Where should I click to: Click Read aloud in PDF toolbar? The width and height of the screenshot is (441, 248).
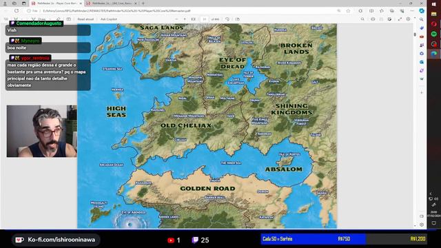tap(85, 19)
